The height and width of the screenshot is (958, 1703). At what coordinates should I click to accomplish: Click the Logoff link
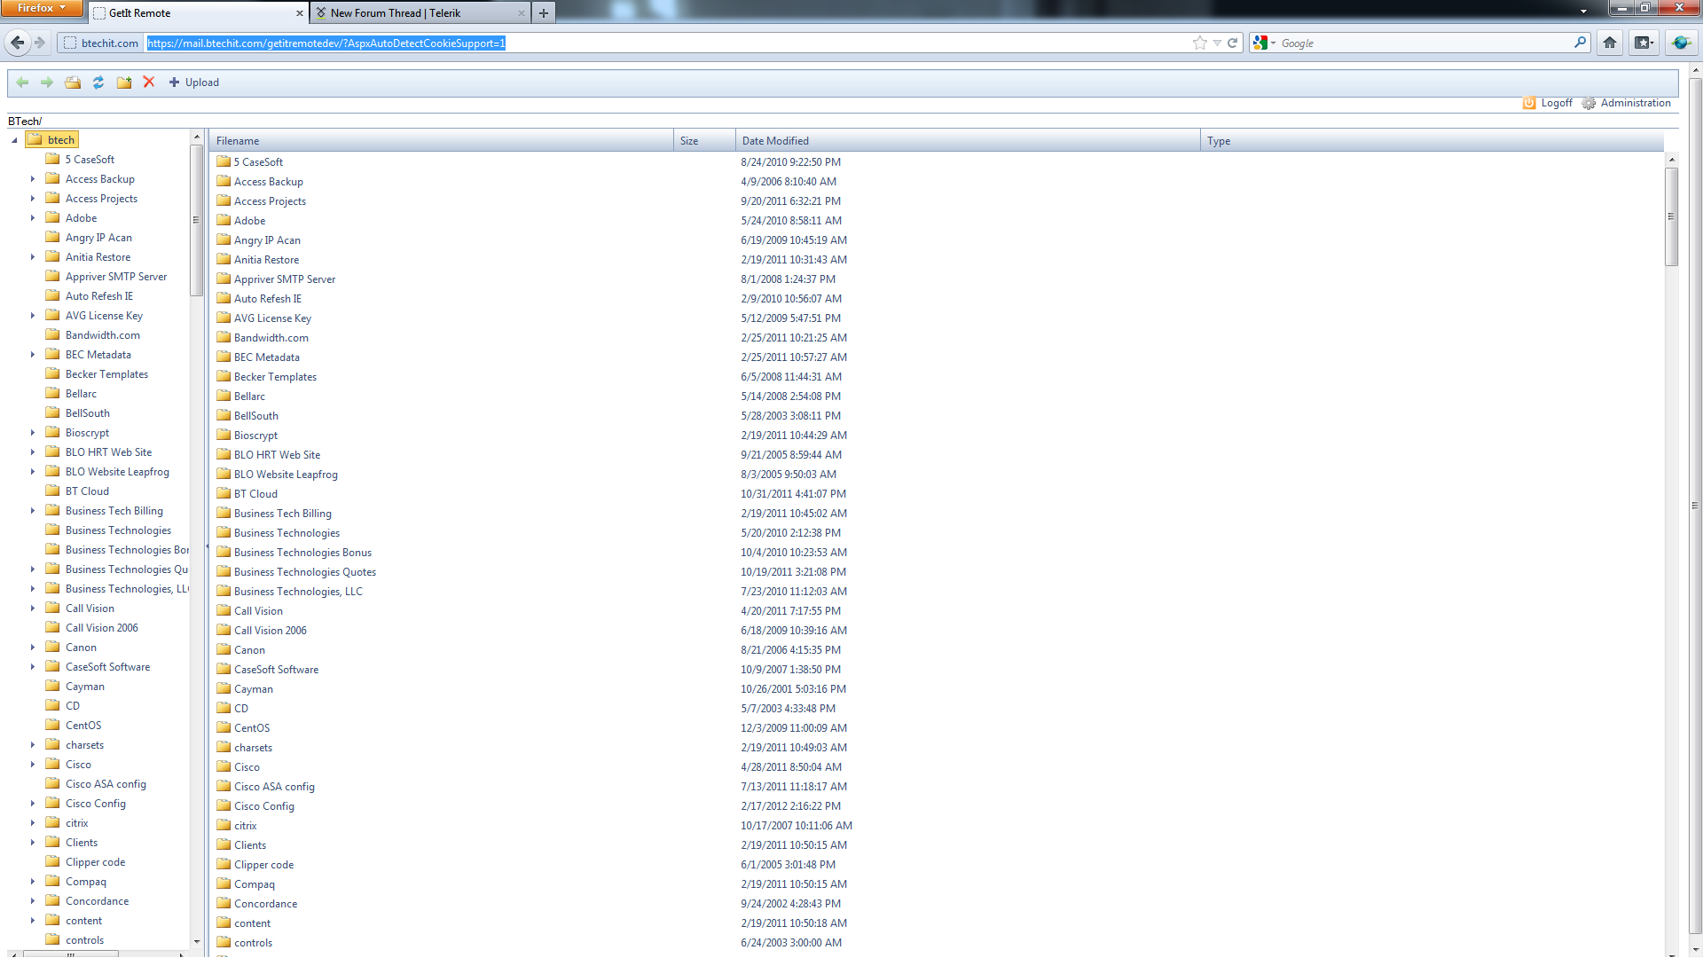(x=1556, y=103)
